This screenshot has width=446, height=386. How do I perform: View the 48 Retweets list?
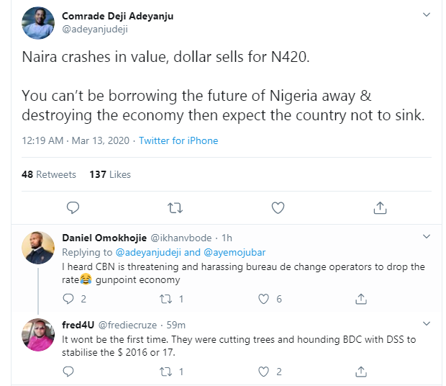pos(49,174)
